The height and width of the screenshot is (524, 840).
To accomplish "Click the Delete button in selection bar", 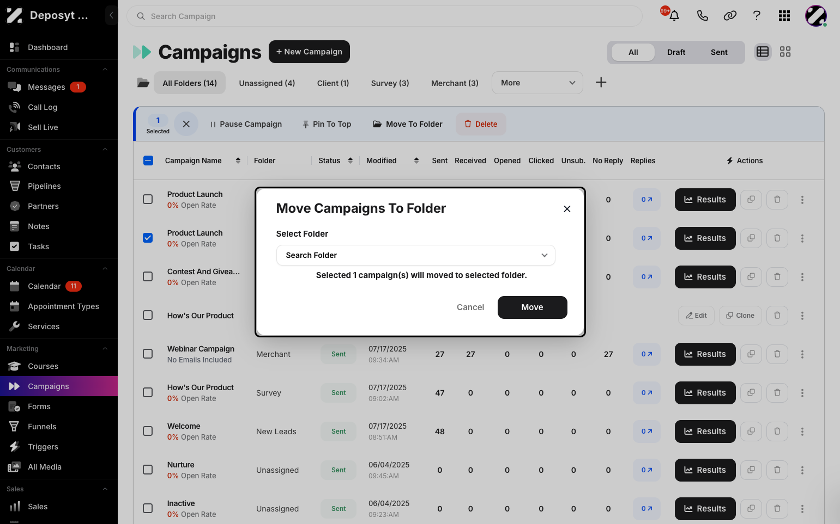I will tap(481, 124).
